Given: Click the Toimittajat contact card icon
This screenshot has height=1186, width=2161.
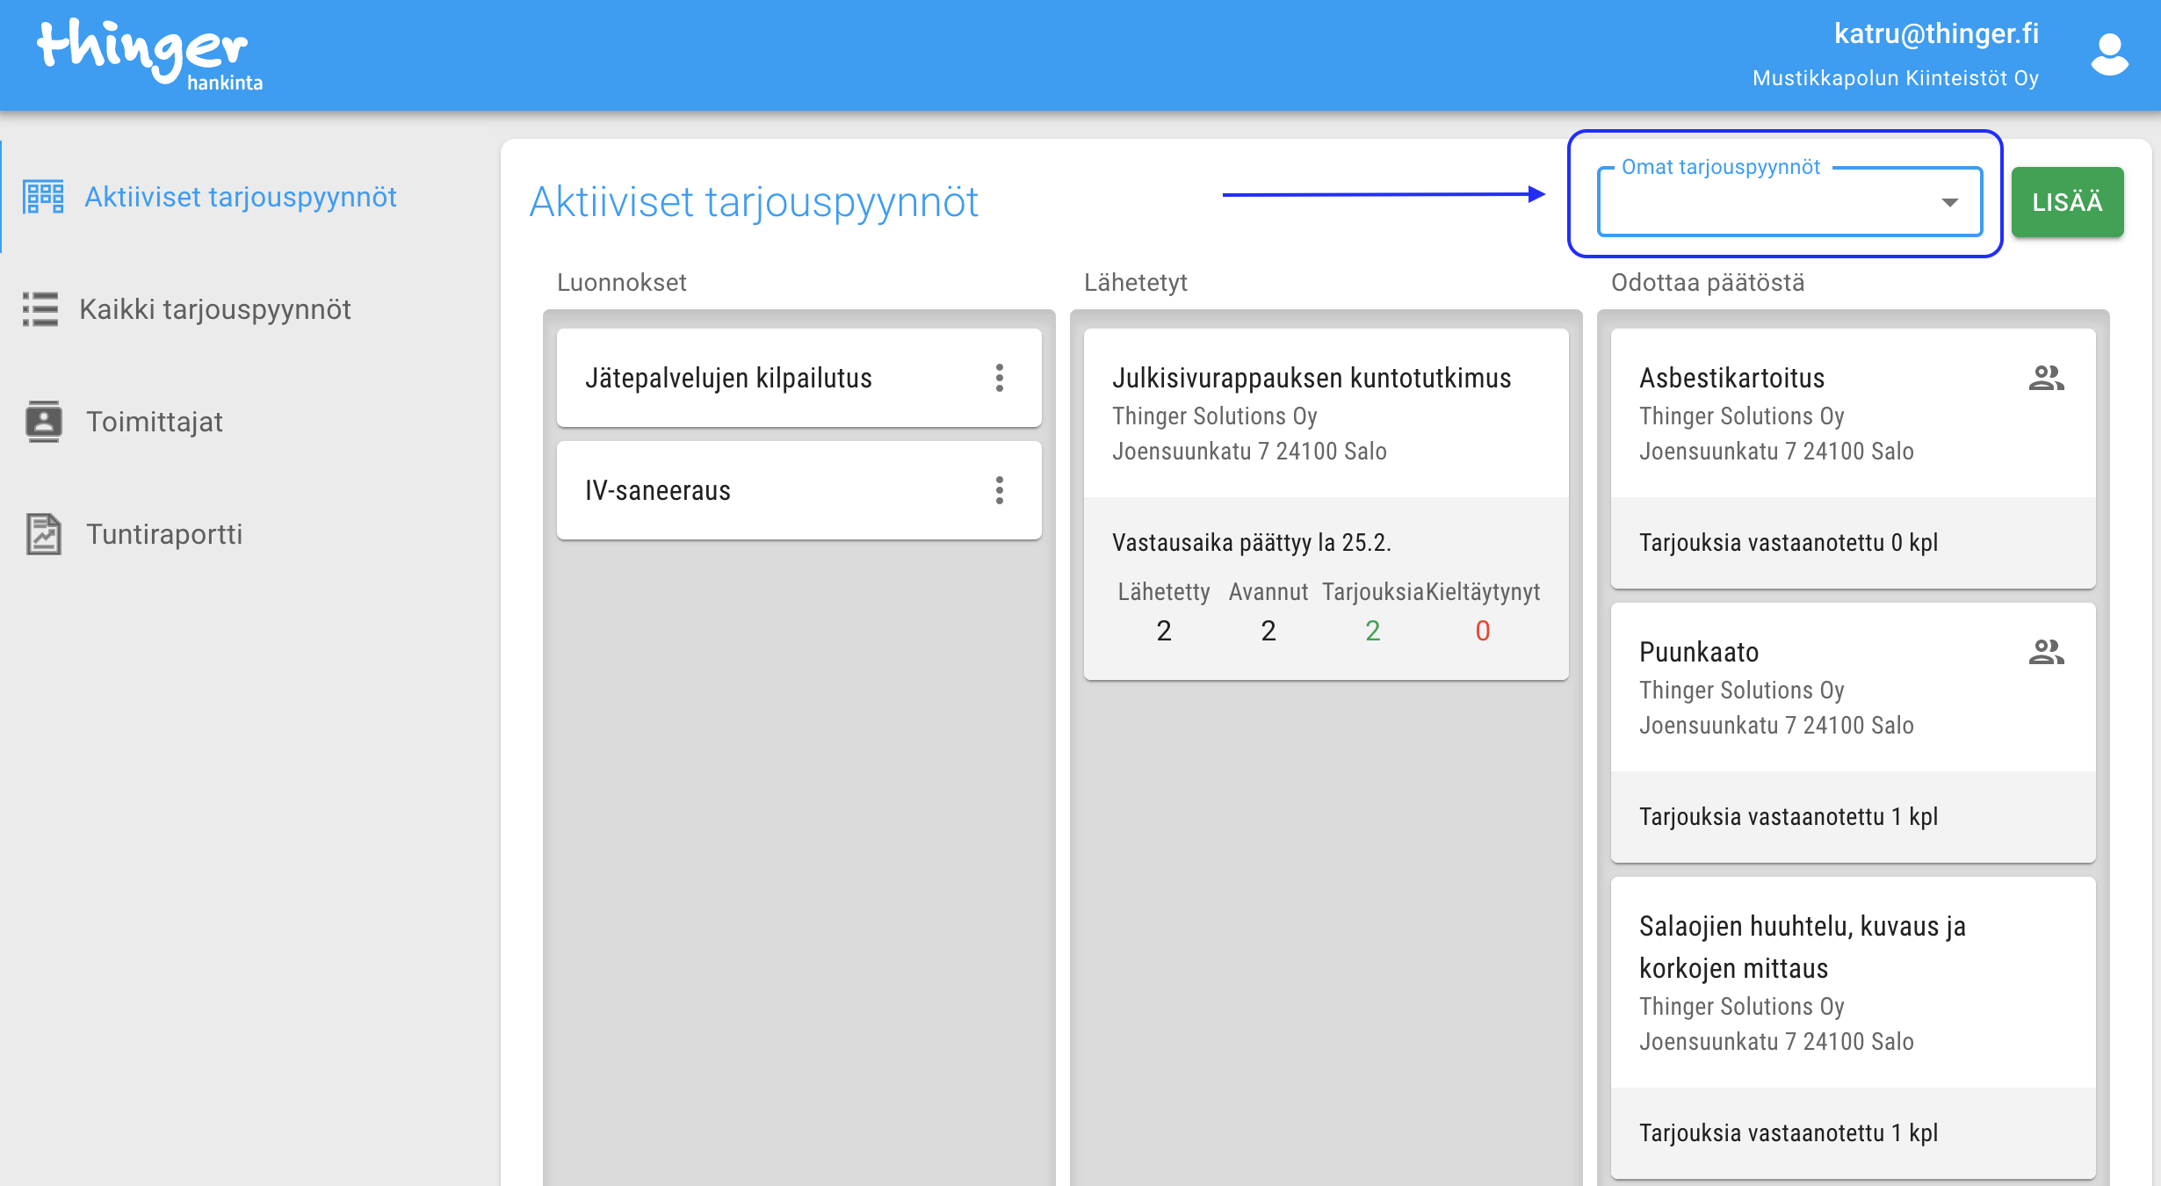Looking at the screenshot, I should tap(43, 422).
